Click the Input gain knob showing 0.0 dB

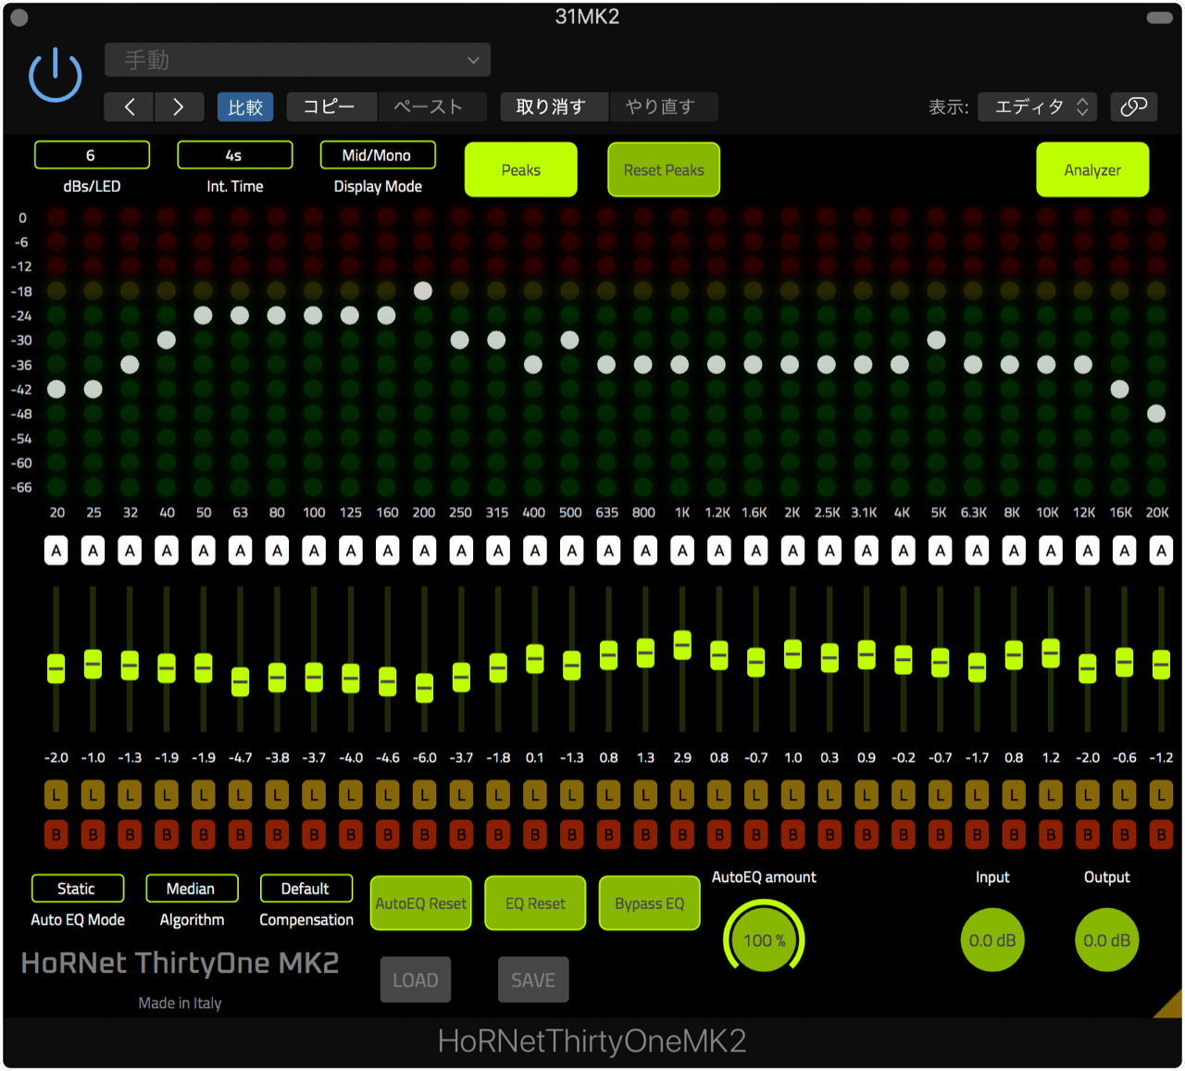(x=992, y=939)
